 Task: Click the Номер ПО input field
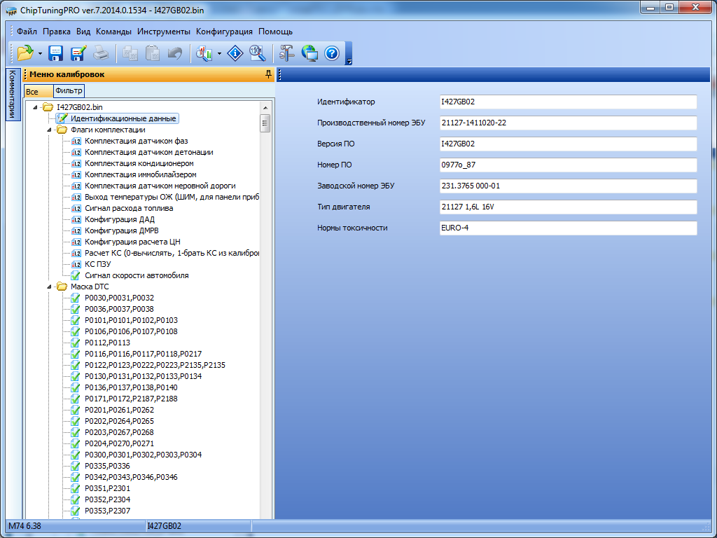(568, 165)
